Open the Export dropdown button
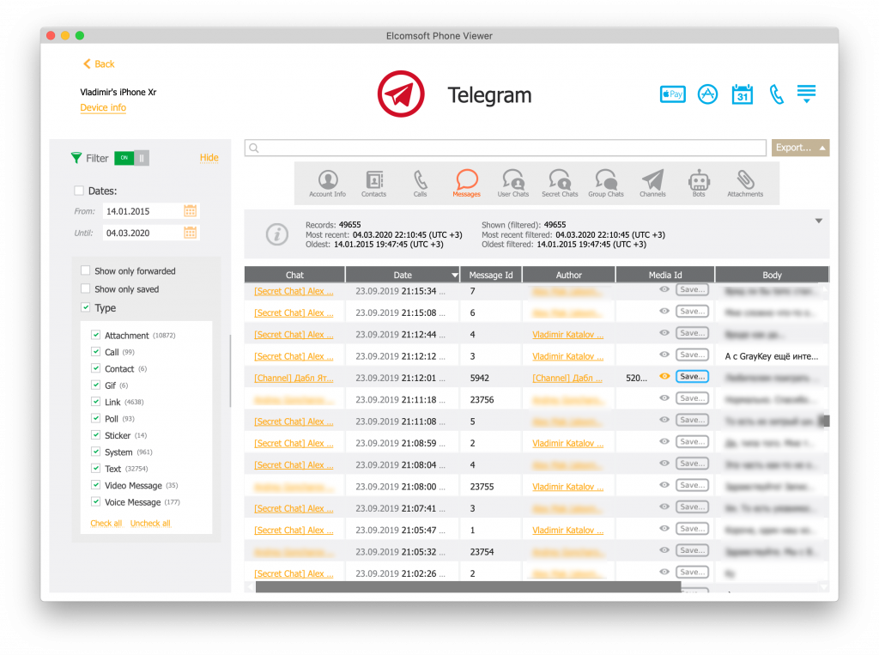The height and width of the screenshot is (655, 879). tap(799, 148)
